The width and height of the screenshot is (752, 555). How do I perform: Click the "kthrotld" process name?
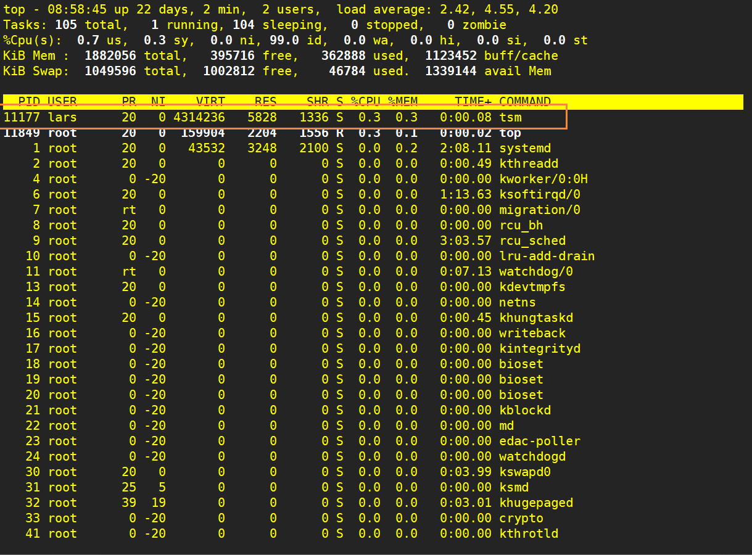529,533
